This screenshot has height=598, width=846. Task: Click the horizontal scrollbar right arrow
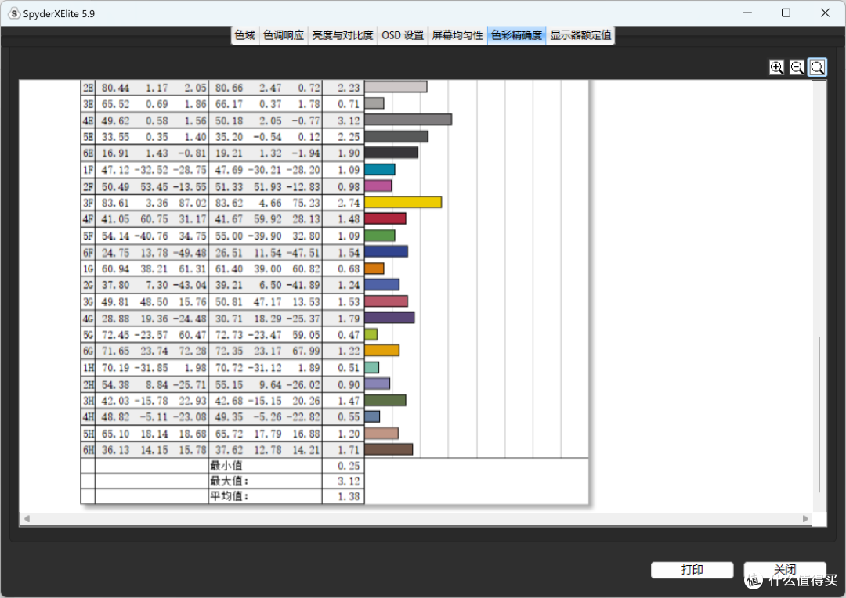pyautogui.click(x=805, y=519)
